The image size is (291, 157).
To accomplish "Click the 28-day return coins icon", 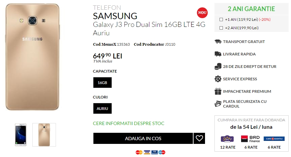I will pyautogui.click(x=218, y=67).
